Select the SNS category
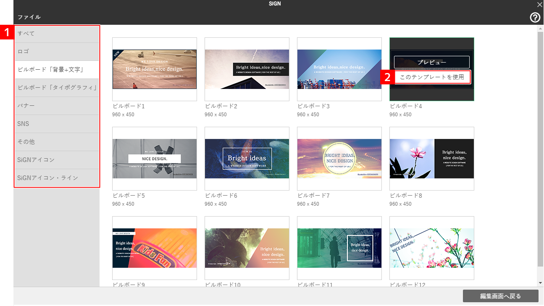Image resolution: width=544 pixels, height=306 pixels. 57,124
